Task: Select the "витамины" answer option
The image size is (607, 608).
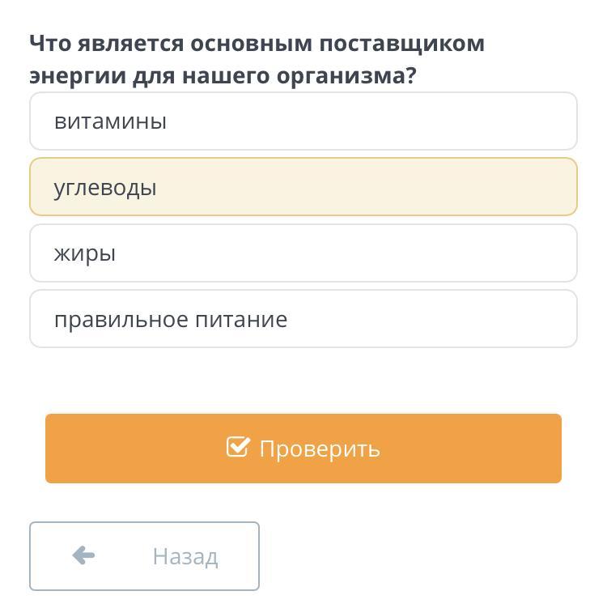Action: pyautogui.click(x=303, y=121)
